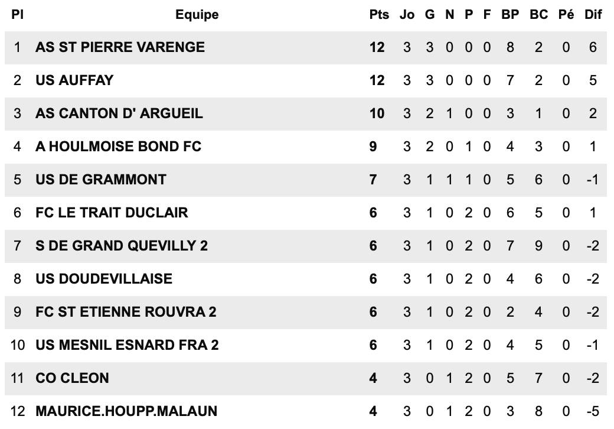Viewport: 614px width, 429px height.
Task: Click the Pts column header
Action: [x=379, y=15]
